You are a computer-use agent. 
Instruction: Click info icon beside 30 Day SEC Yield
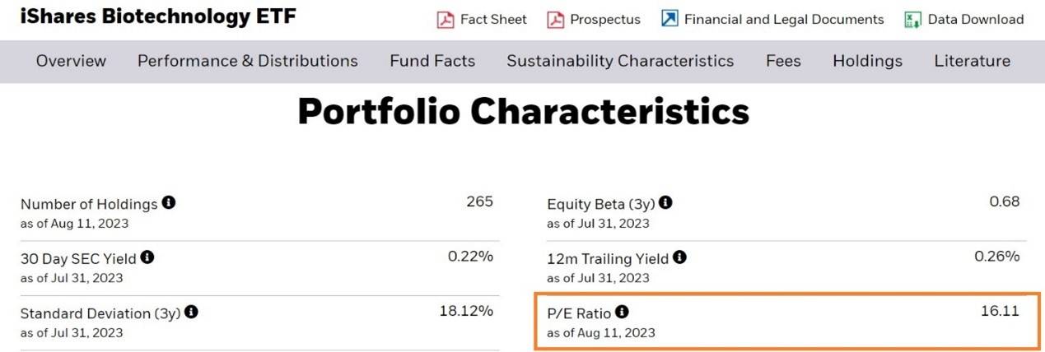[x=147, y=257]
